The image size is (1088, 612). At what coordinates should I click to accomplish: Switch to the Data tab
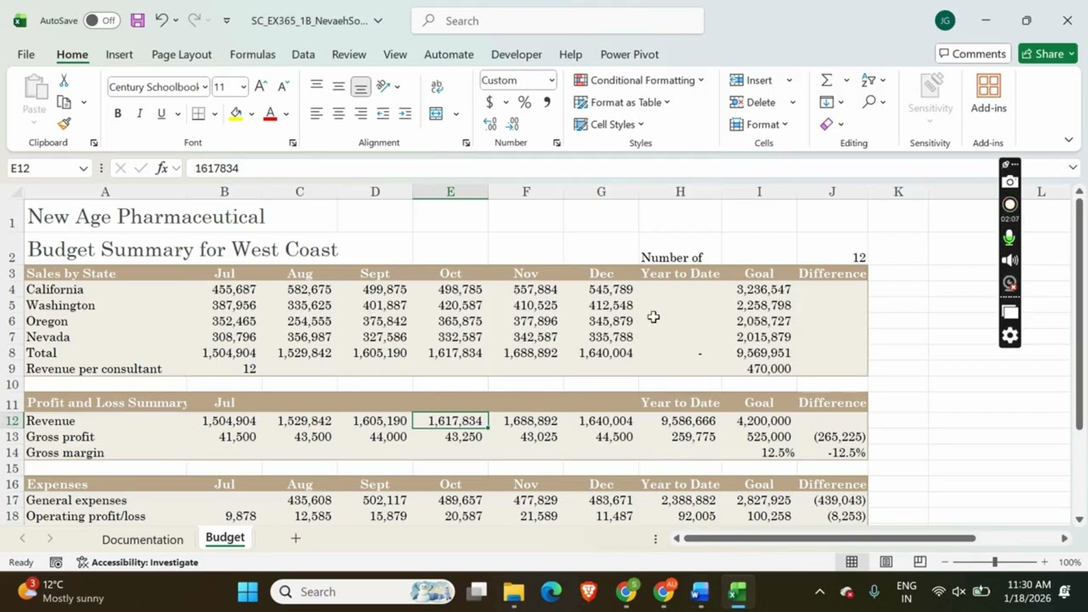coord(303,54)
